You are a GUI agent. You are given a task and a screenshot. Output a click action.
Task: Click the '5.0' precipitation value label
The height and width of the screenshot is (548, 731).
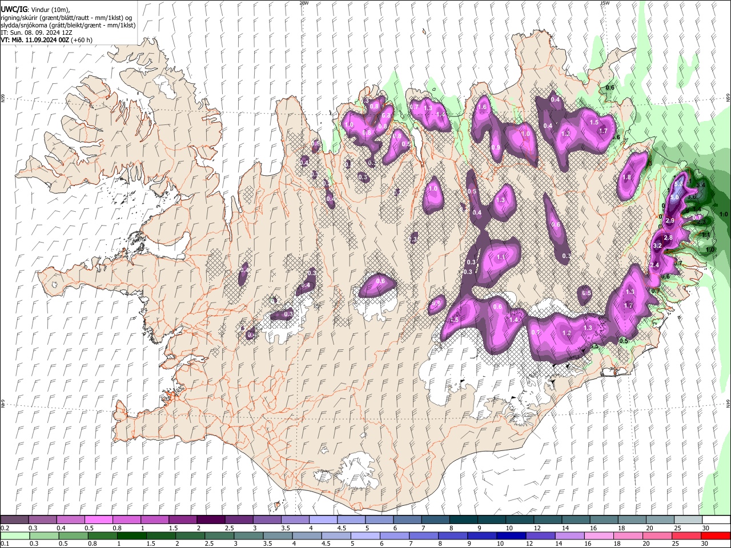[674, 198]
